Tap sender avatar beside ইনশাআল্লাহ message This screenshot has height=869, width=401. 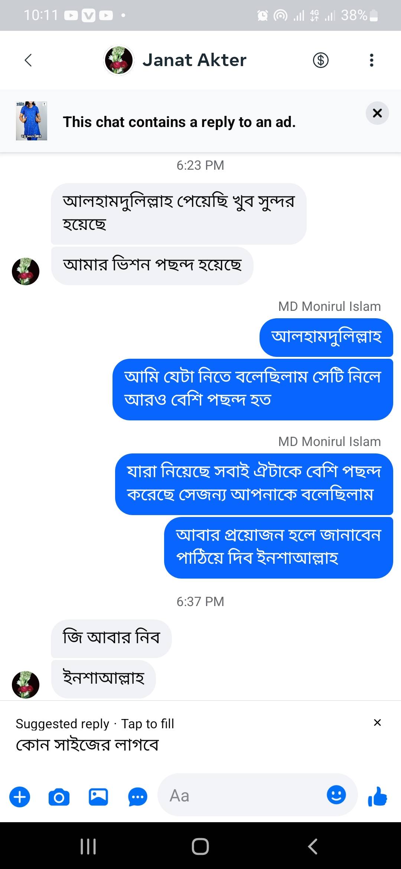pyautogui.click(x=26, y=685)
